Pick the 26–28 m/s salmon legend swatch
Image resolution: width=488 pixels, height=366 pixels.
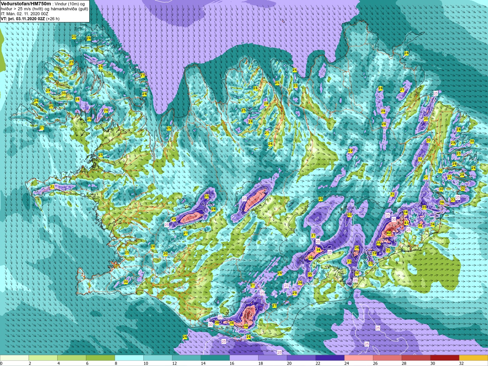click(x=387, y=358)
